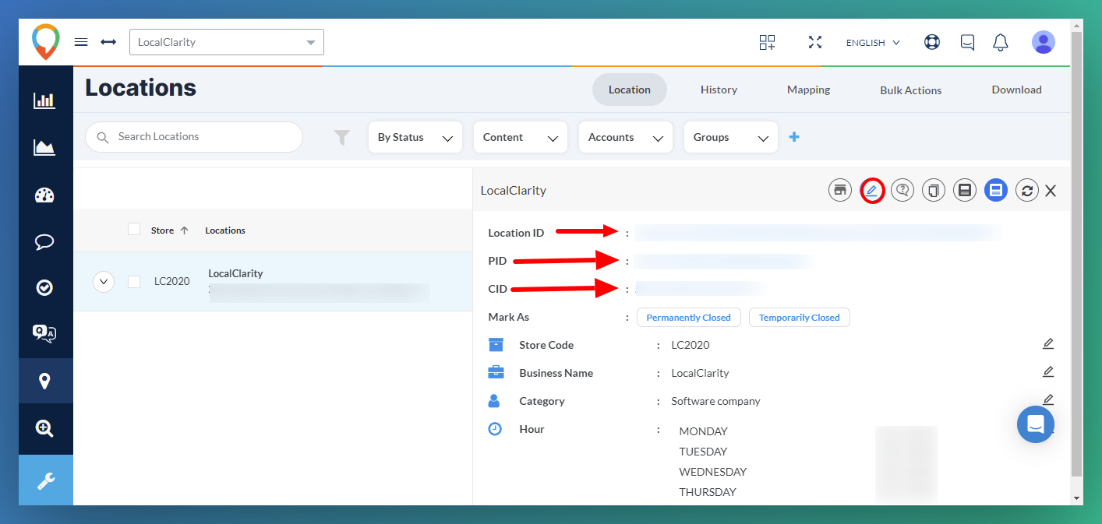This screenshot has height=524, width=1102.
Task: Open the ENGLISH language dropdown
Action: 873,43
